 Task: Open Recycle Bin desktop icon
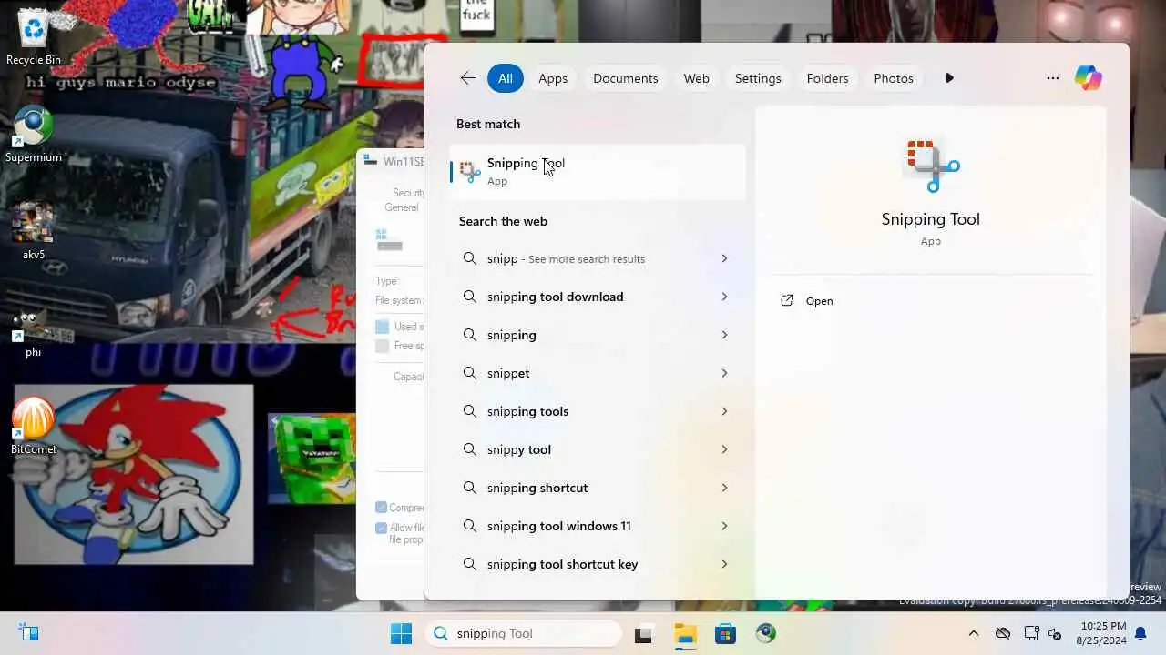click(x=34, y=38)
